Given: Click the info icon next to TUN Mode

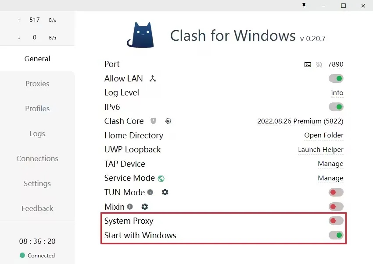Looking at the screenshot, I should pos(150,192).
